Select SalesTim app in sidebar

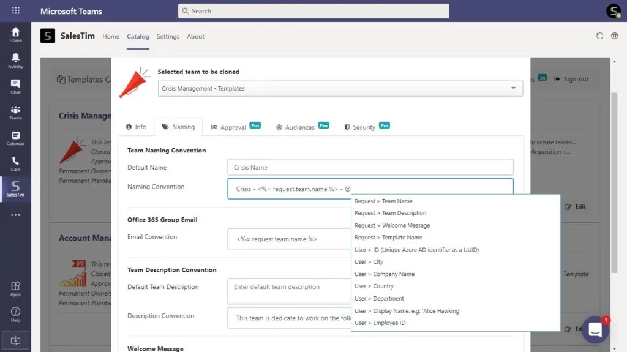click(15, 189)
